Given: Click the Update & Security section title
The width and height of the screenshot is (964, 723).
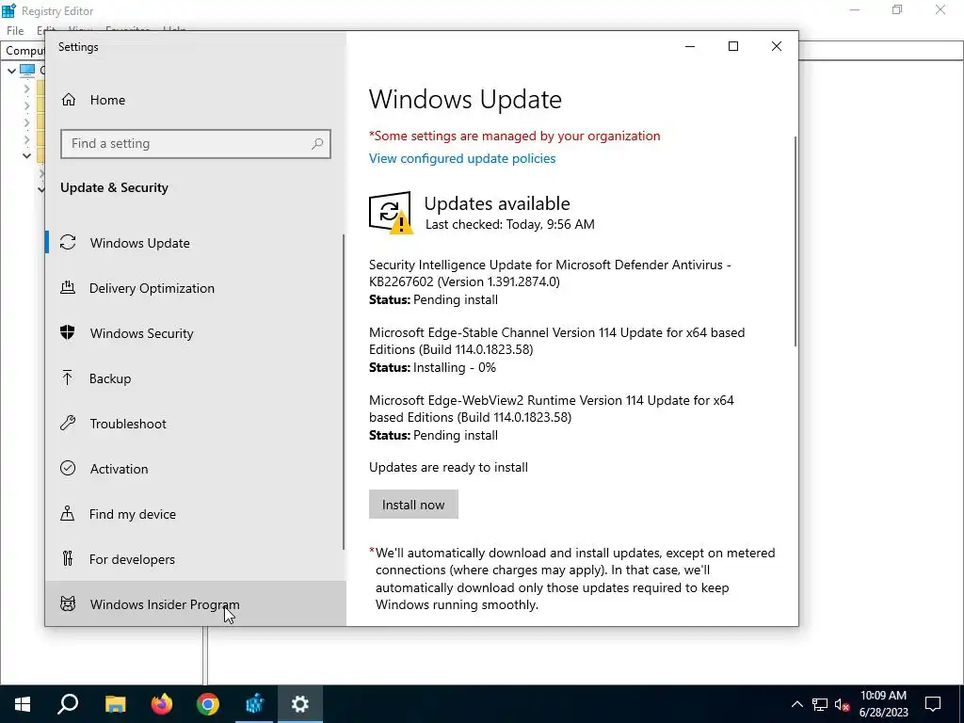Looking at the screenshot, I should click(x=114, y=187).
